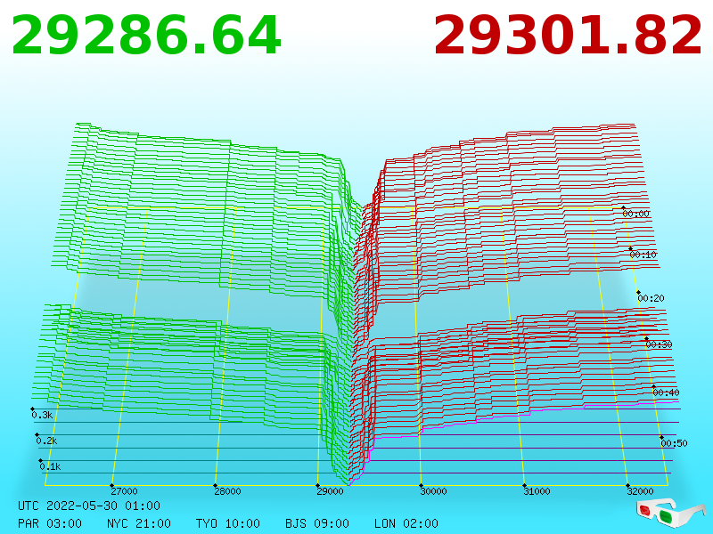
Task: Click the 00:50 time axis marker
Action: 674,443
